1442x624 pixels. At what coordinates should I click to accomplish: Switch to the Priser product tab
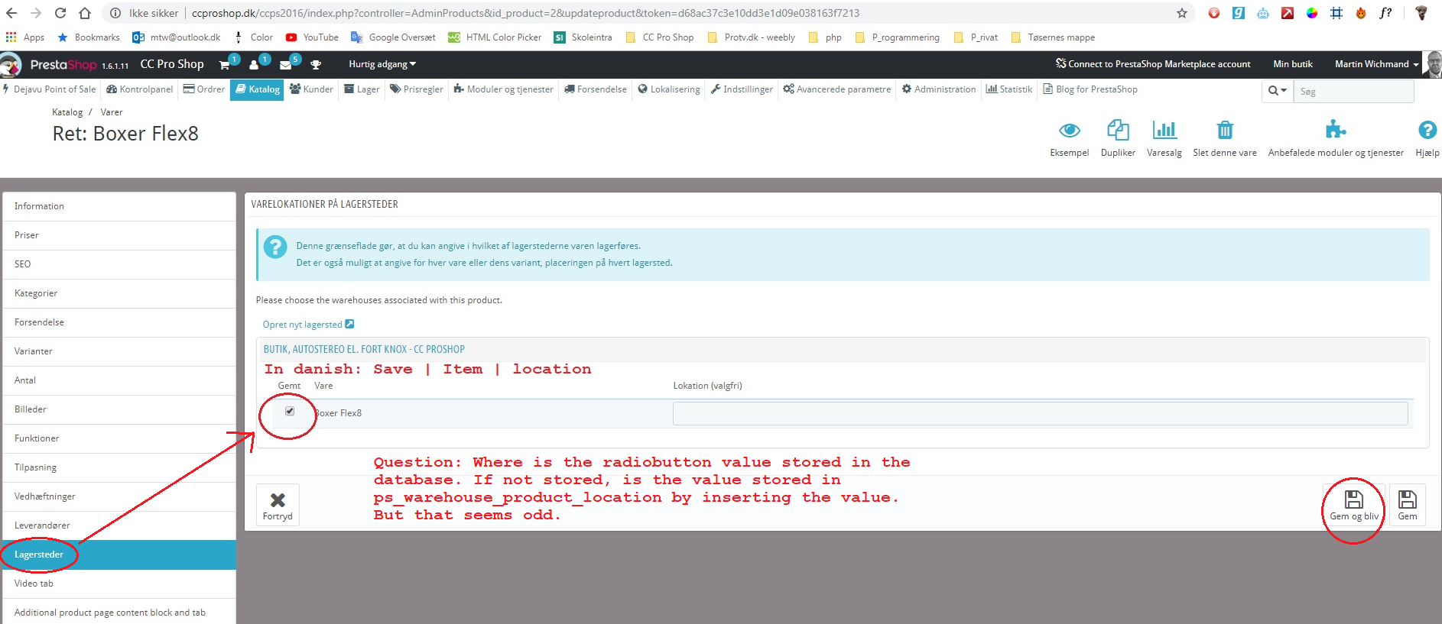click(119, 235)
